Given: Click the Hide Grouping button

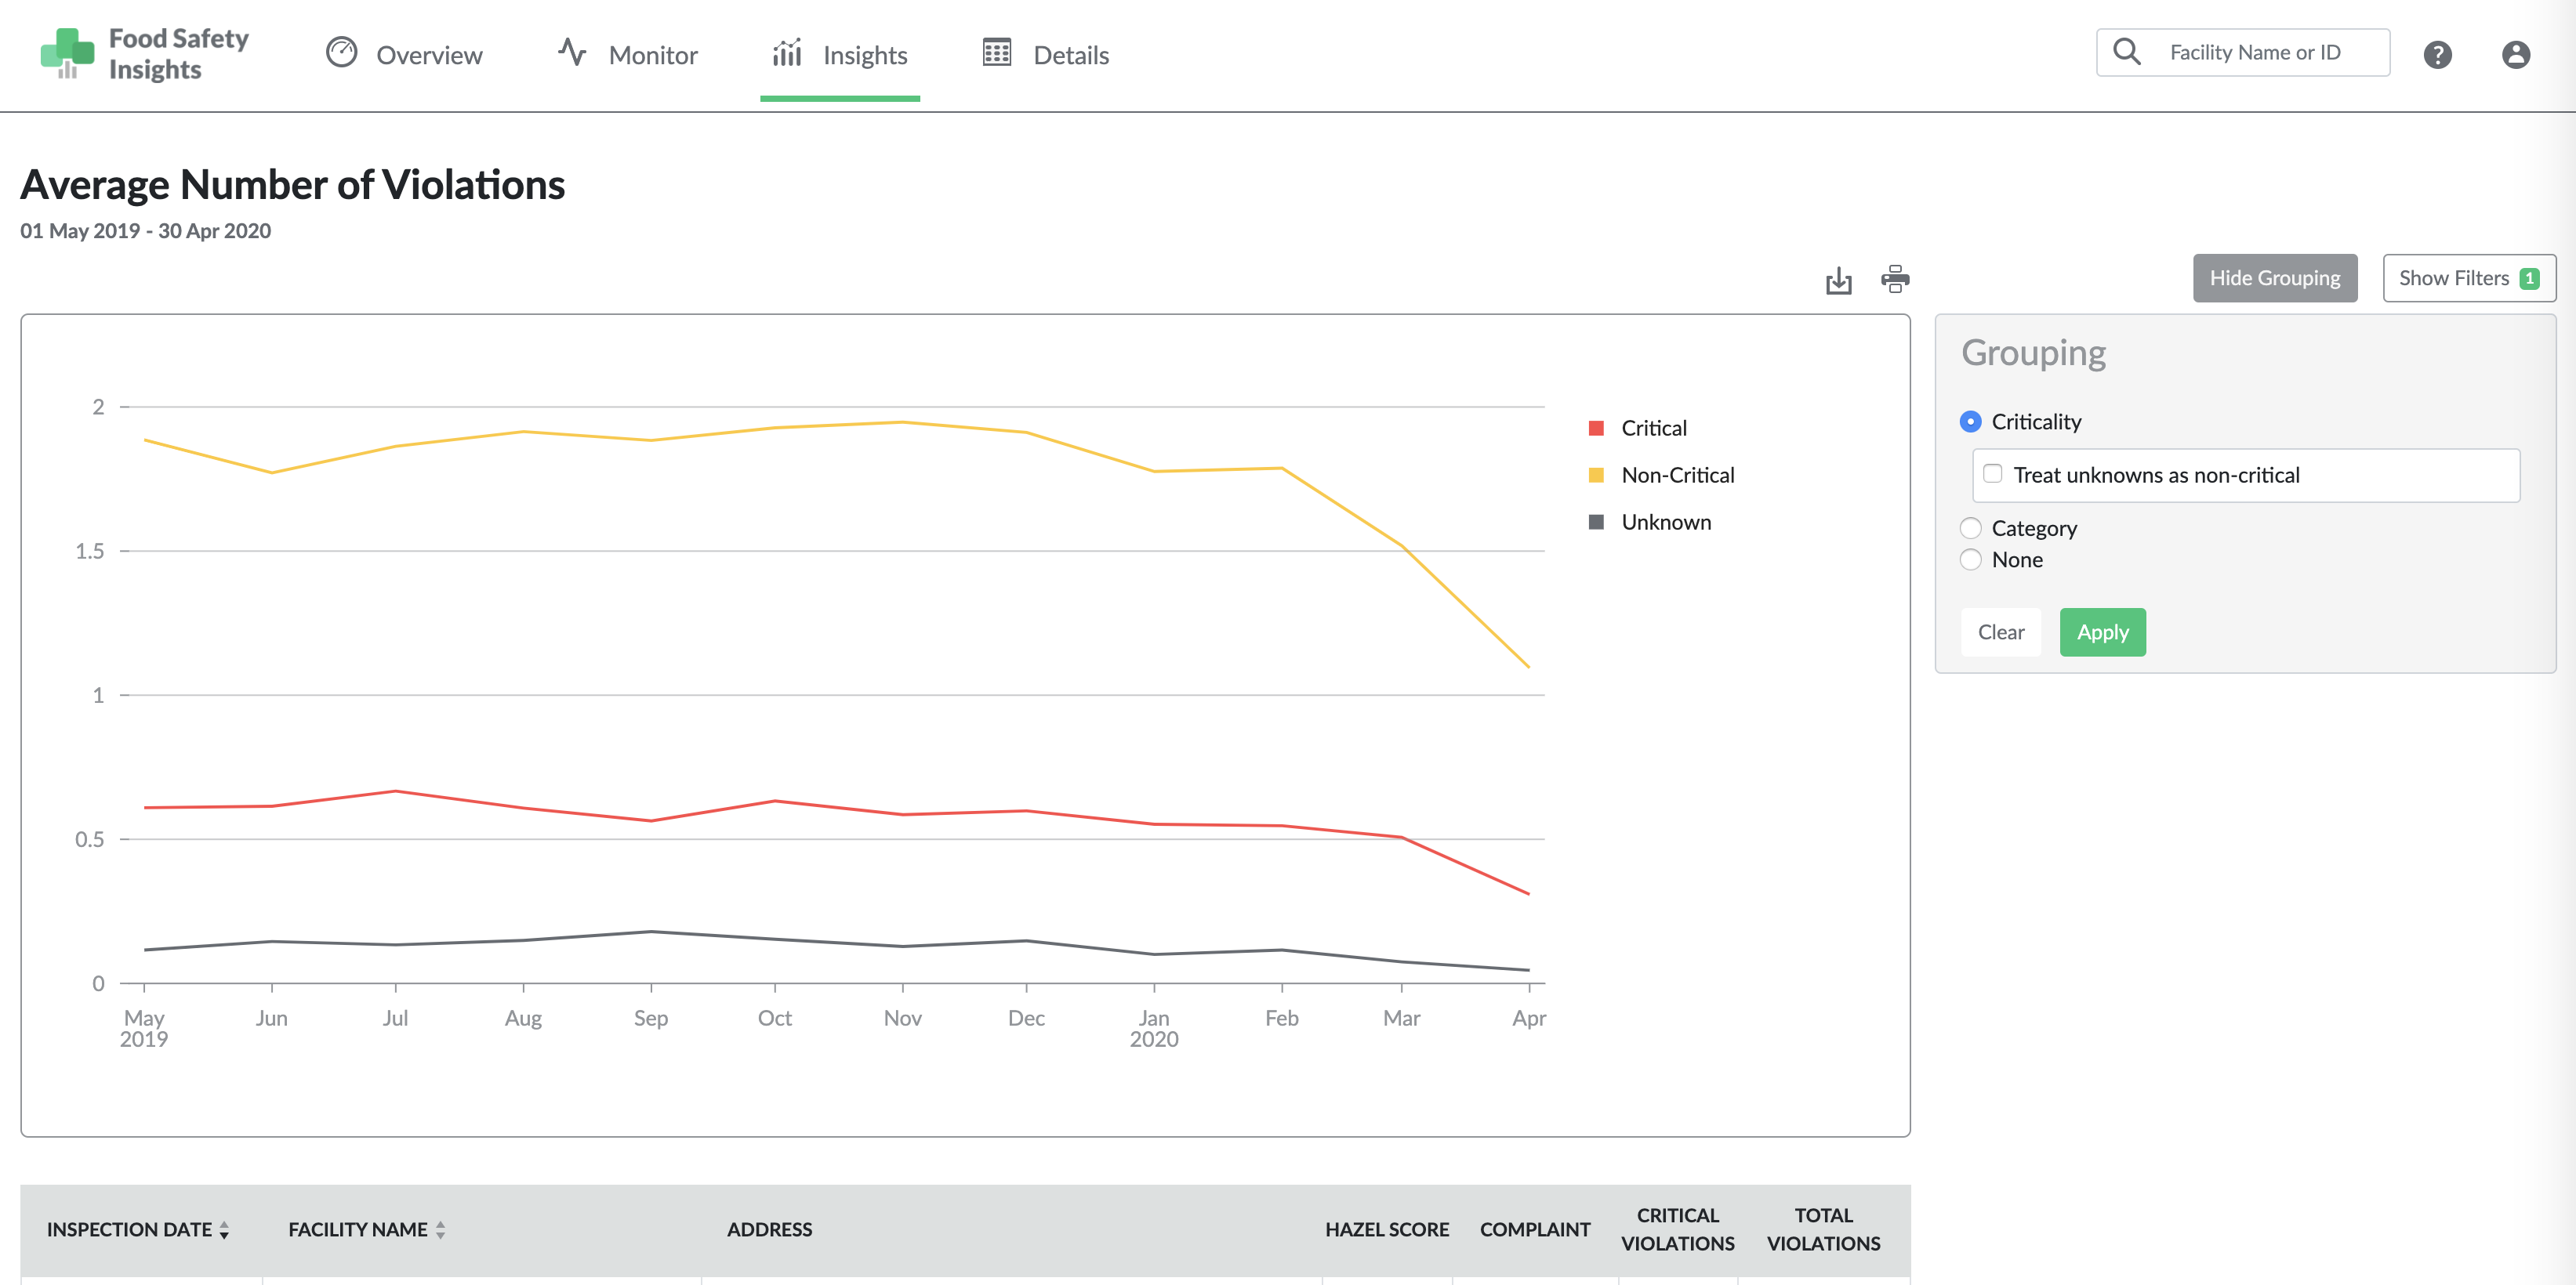Looking at the screenshot, I should pos(2274,278).
